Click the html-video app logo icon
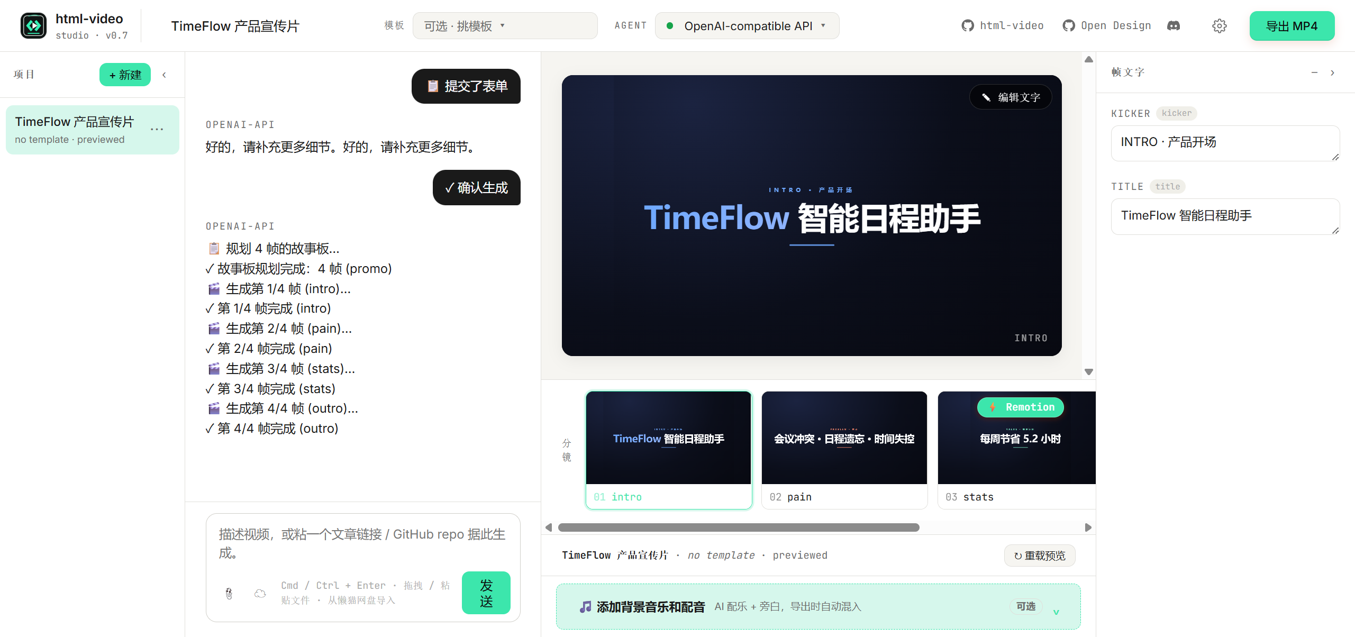This screenshot has width=1355, height=637. point(33,25)
